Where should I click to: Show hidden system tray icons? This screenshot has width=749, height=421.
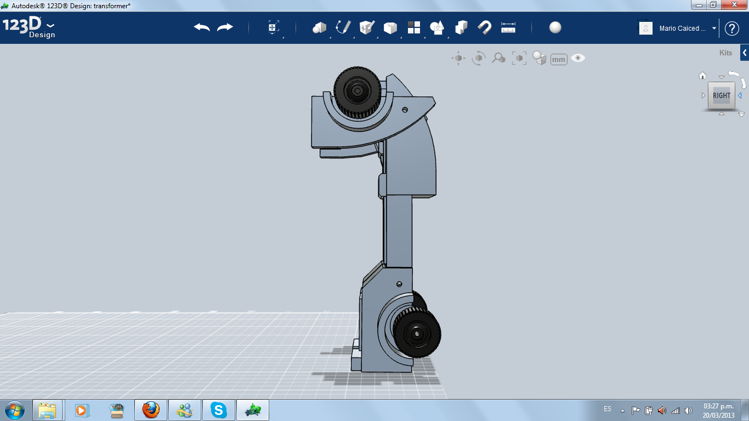pyautogui.click(x=622, y=410)
